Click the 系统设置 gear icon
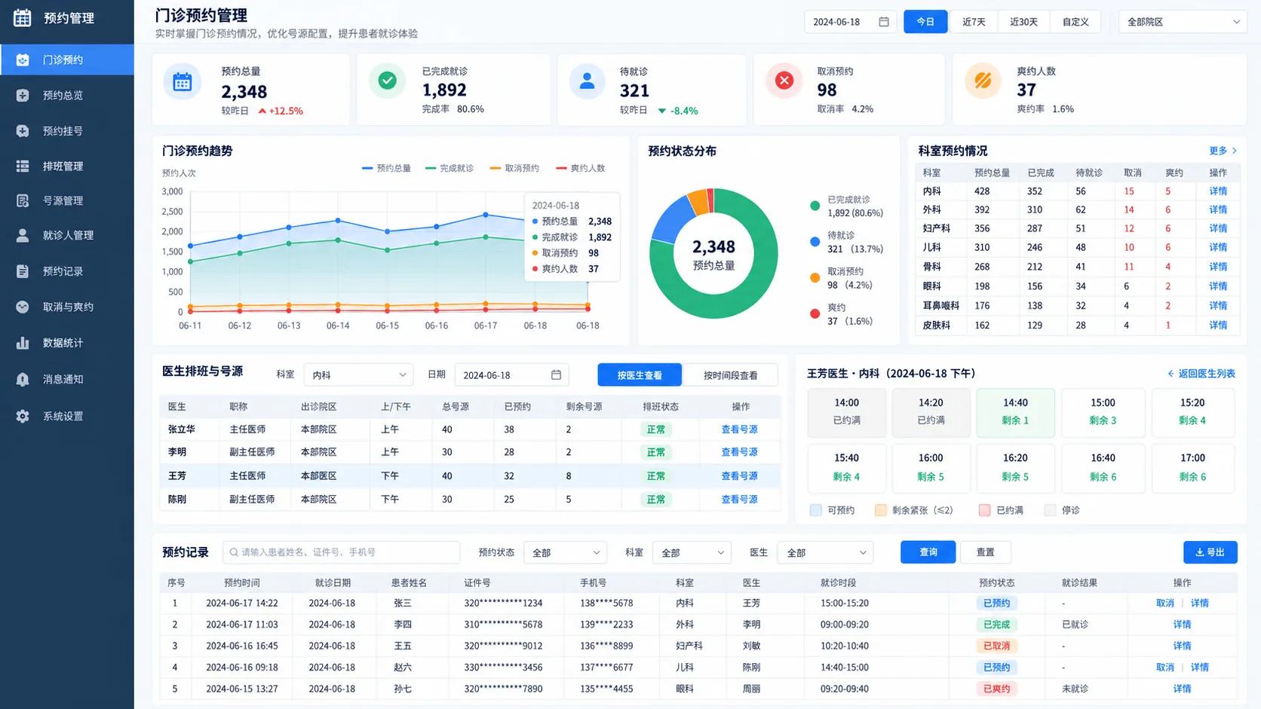The width and height of the screenshot is (1261, 709). pyautogui.click(x=23, y=416)
